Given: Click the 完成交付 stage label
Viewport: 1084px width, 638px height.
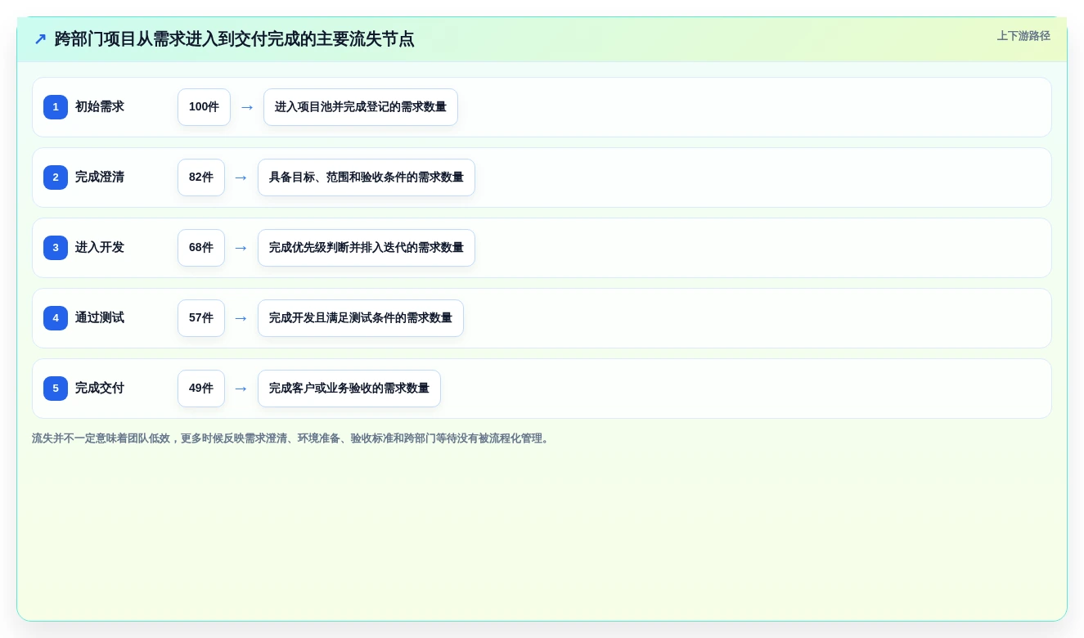Looking at the screenshot, I should point(100,389).
